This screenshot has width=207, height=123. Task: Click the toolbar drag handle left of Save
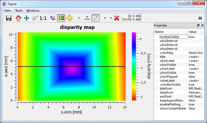(4, 18)
